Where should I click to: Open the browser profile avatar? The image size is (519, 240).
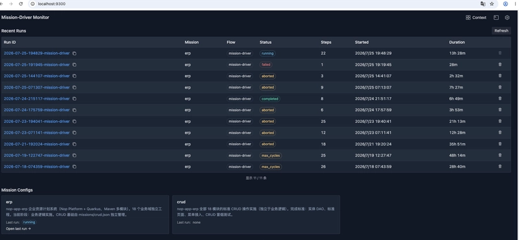coord(505,4)
